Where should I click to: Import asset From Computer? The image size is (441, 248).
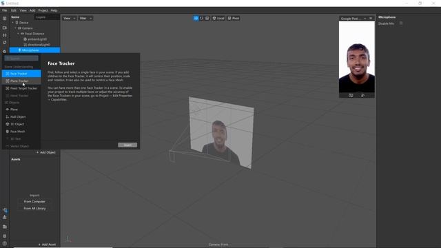tap(34, 202)
